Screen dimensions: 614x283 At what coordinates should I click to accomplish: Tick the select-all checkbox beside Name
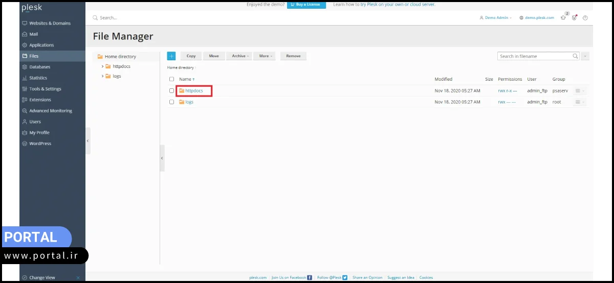[171, 79]
